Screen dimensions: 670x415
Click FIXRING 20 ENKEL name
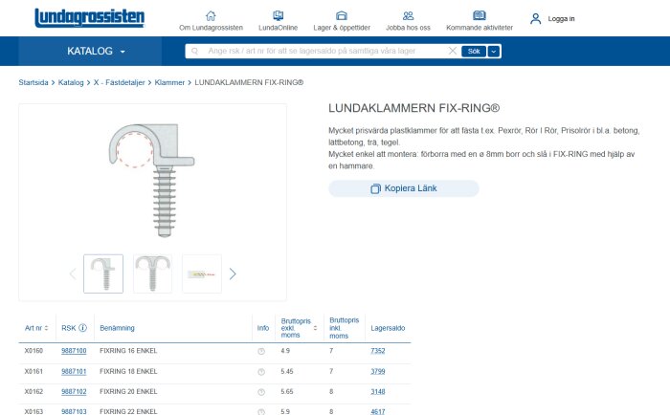point(128,391)
